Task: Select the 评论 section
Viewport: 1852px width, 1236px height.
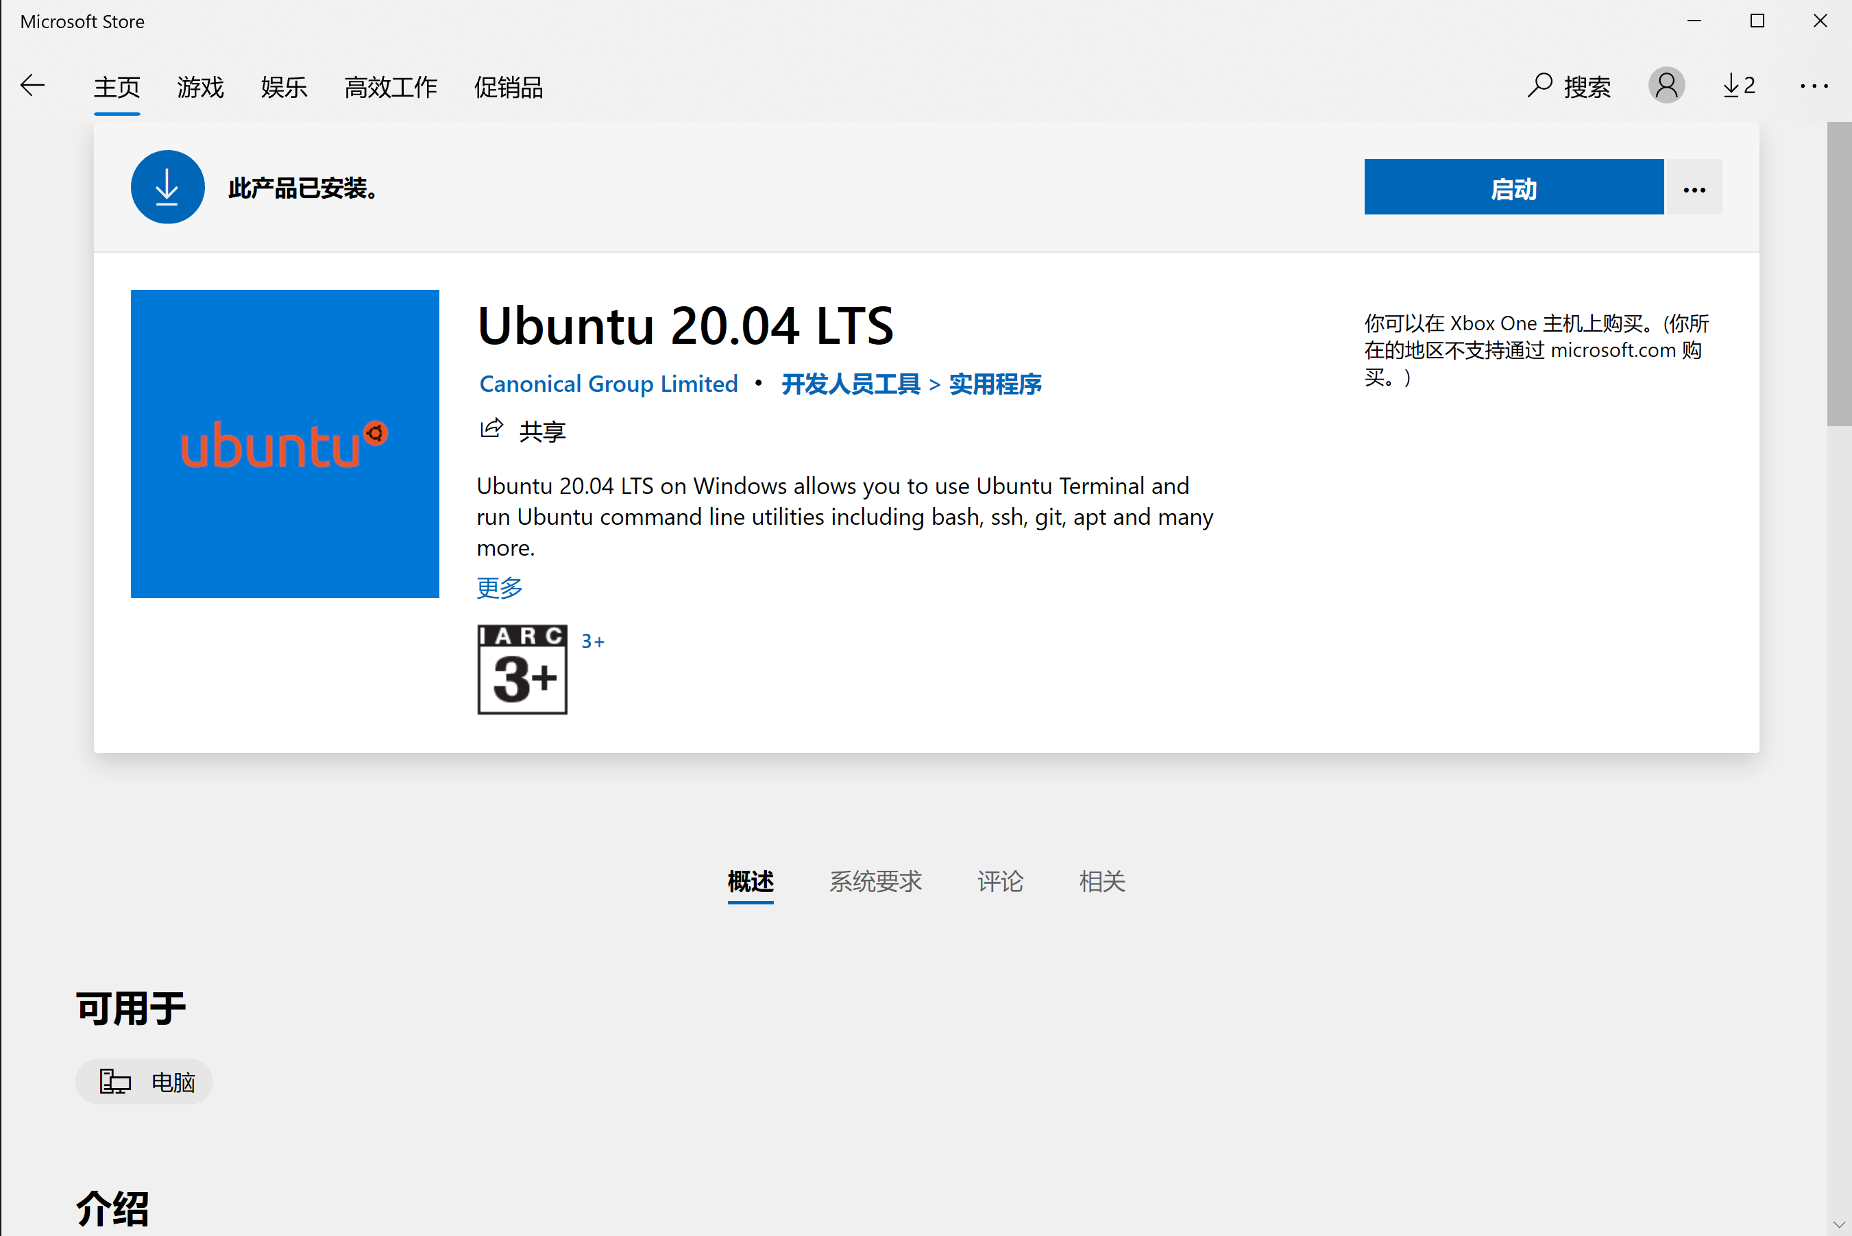Action: pos(999,882)
